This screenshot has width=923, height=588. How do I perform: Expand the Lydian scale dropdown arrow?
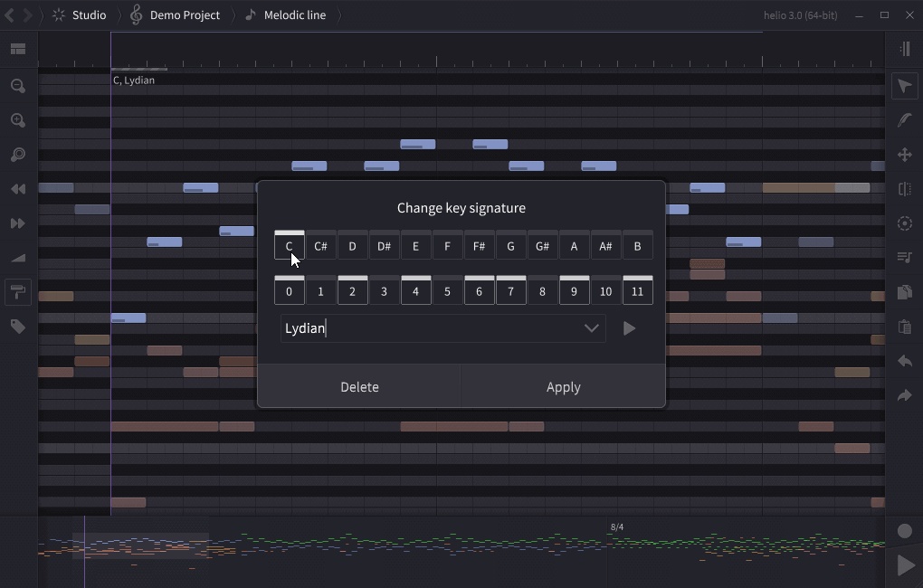click(x=591, y=328)
